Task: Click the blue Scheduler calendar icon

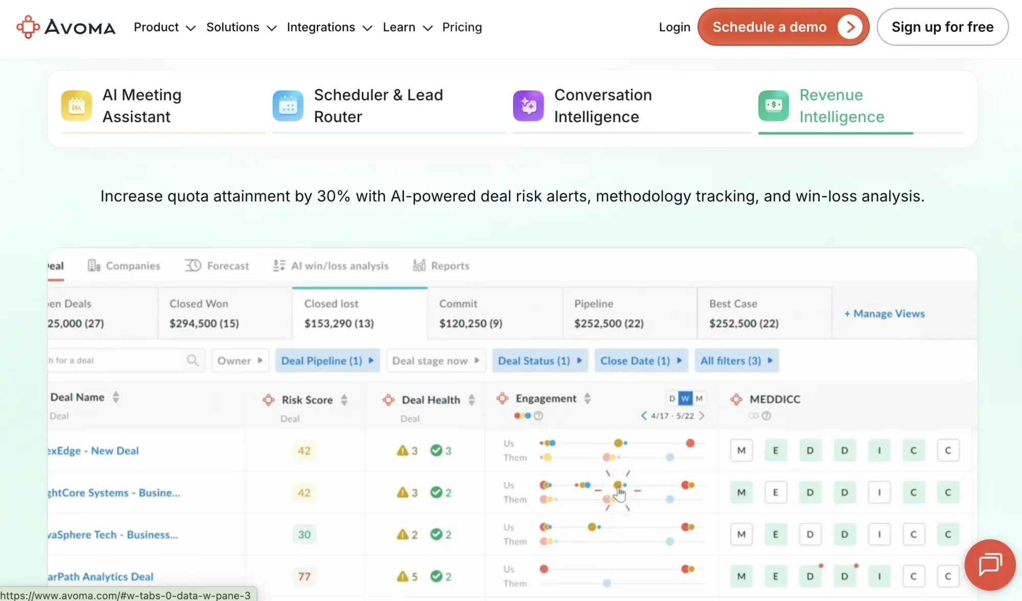Action: [288, 106]
